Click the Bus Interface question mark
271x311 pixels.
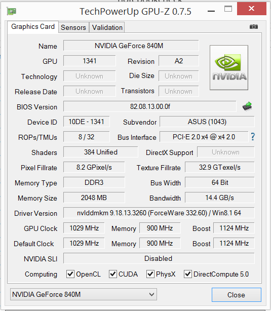coord(253,137)
